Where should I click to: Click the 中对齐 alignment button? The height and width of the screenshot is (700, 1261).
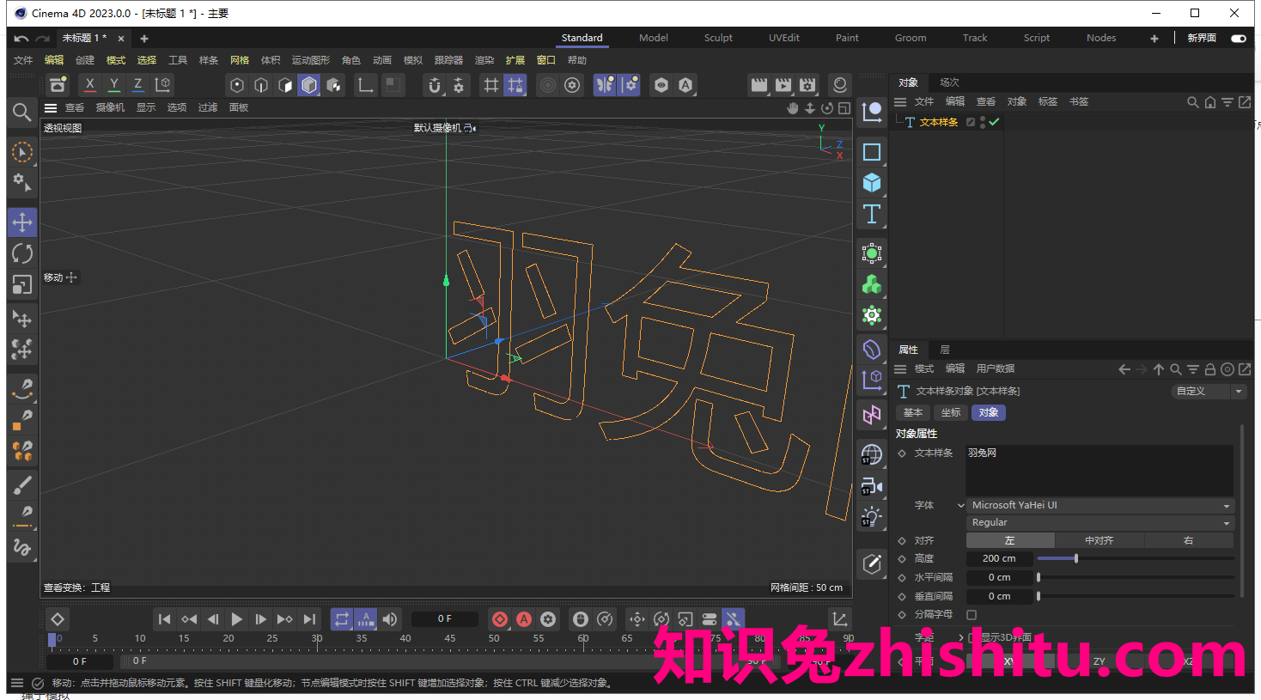pos(1100,540)
